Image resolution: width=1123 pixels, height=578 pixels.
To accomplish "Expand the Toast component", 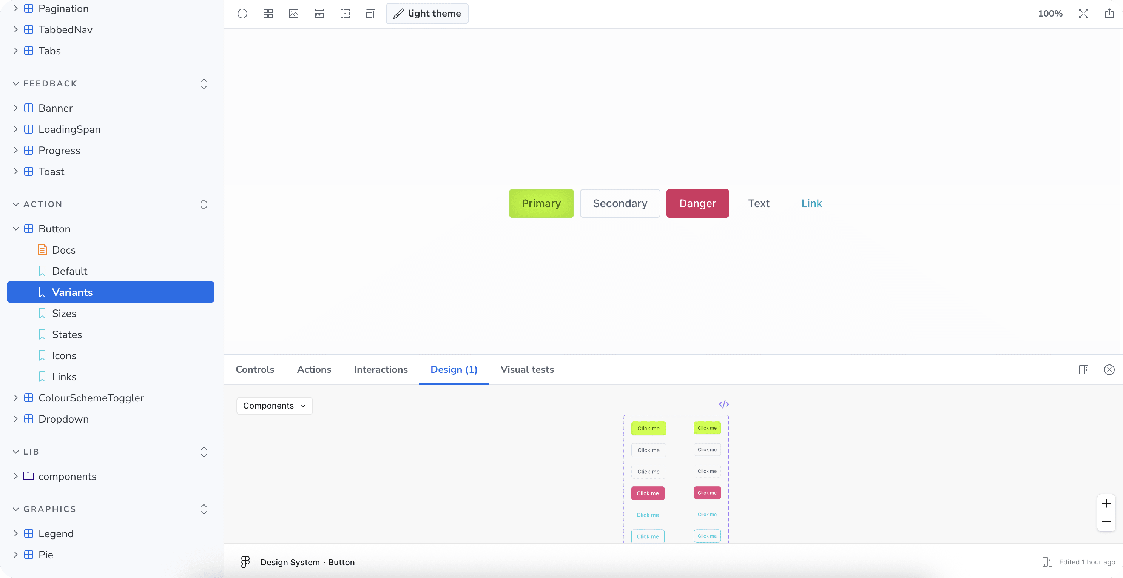I will pyautogui.click(x=16, y=171).
